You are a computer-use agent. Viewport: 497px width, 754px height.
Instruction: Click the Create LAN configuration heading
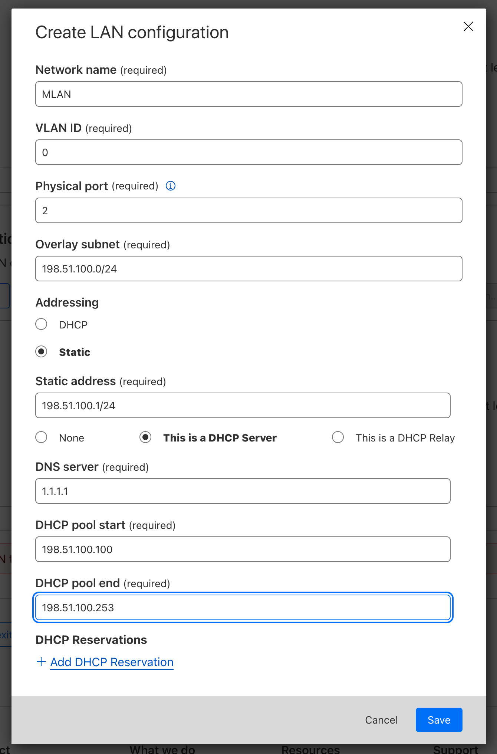click(x=132, y=33)
